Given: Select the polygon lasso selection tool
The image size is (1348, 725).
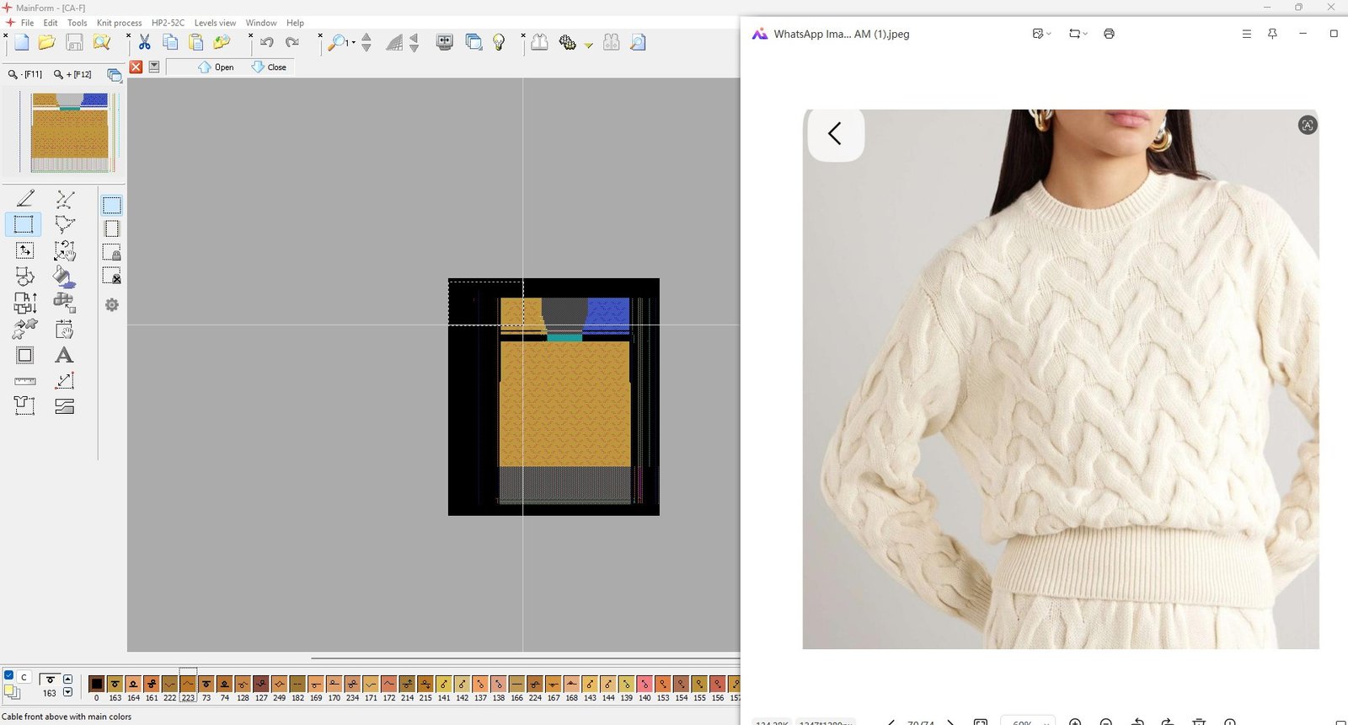Looking at the screenshot, I should click(x=64, y=224).
